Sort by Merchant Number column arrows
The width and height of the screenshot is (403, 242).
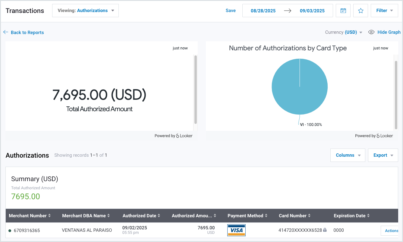click(49, 216)
